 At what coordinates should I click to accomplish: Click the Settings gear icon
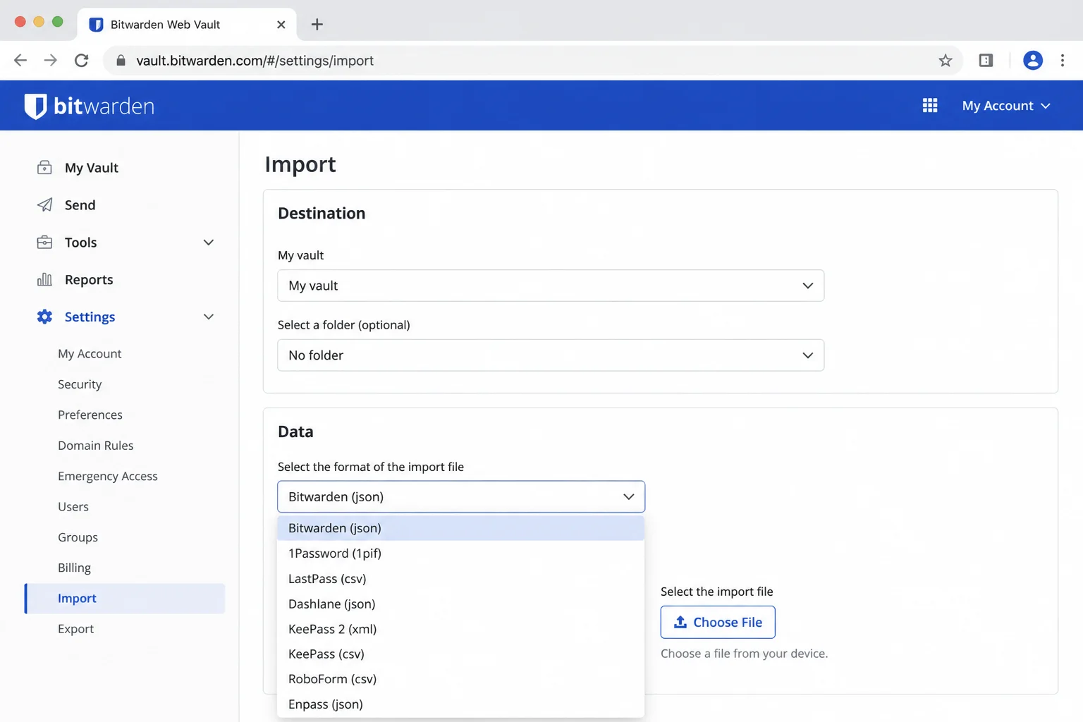tap(44, 317)
